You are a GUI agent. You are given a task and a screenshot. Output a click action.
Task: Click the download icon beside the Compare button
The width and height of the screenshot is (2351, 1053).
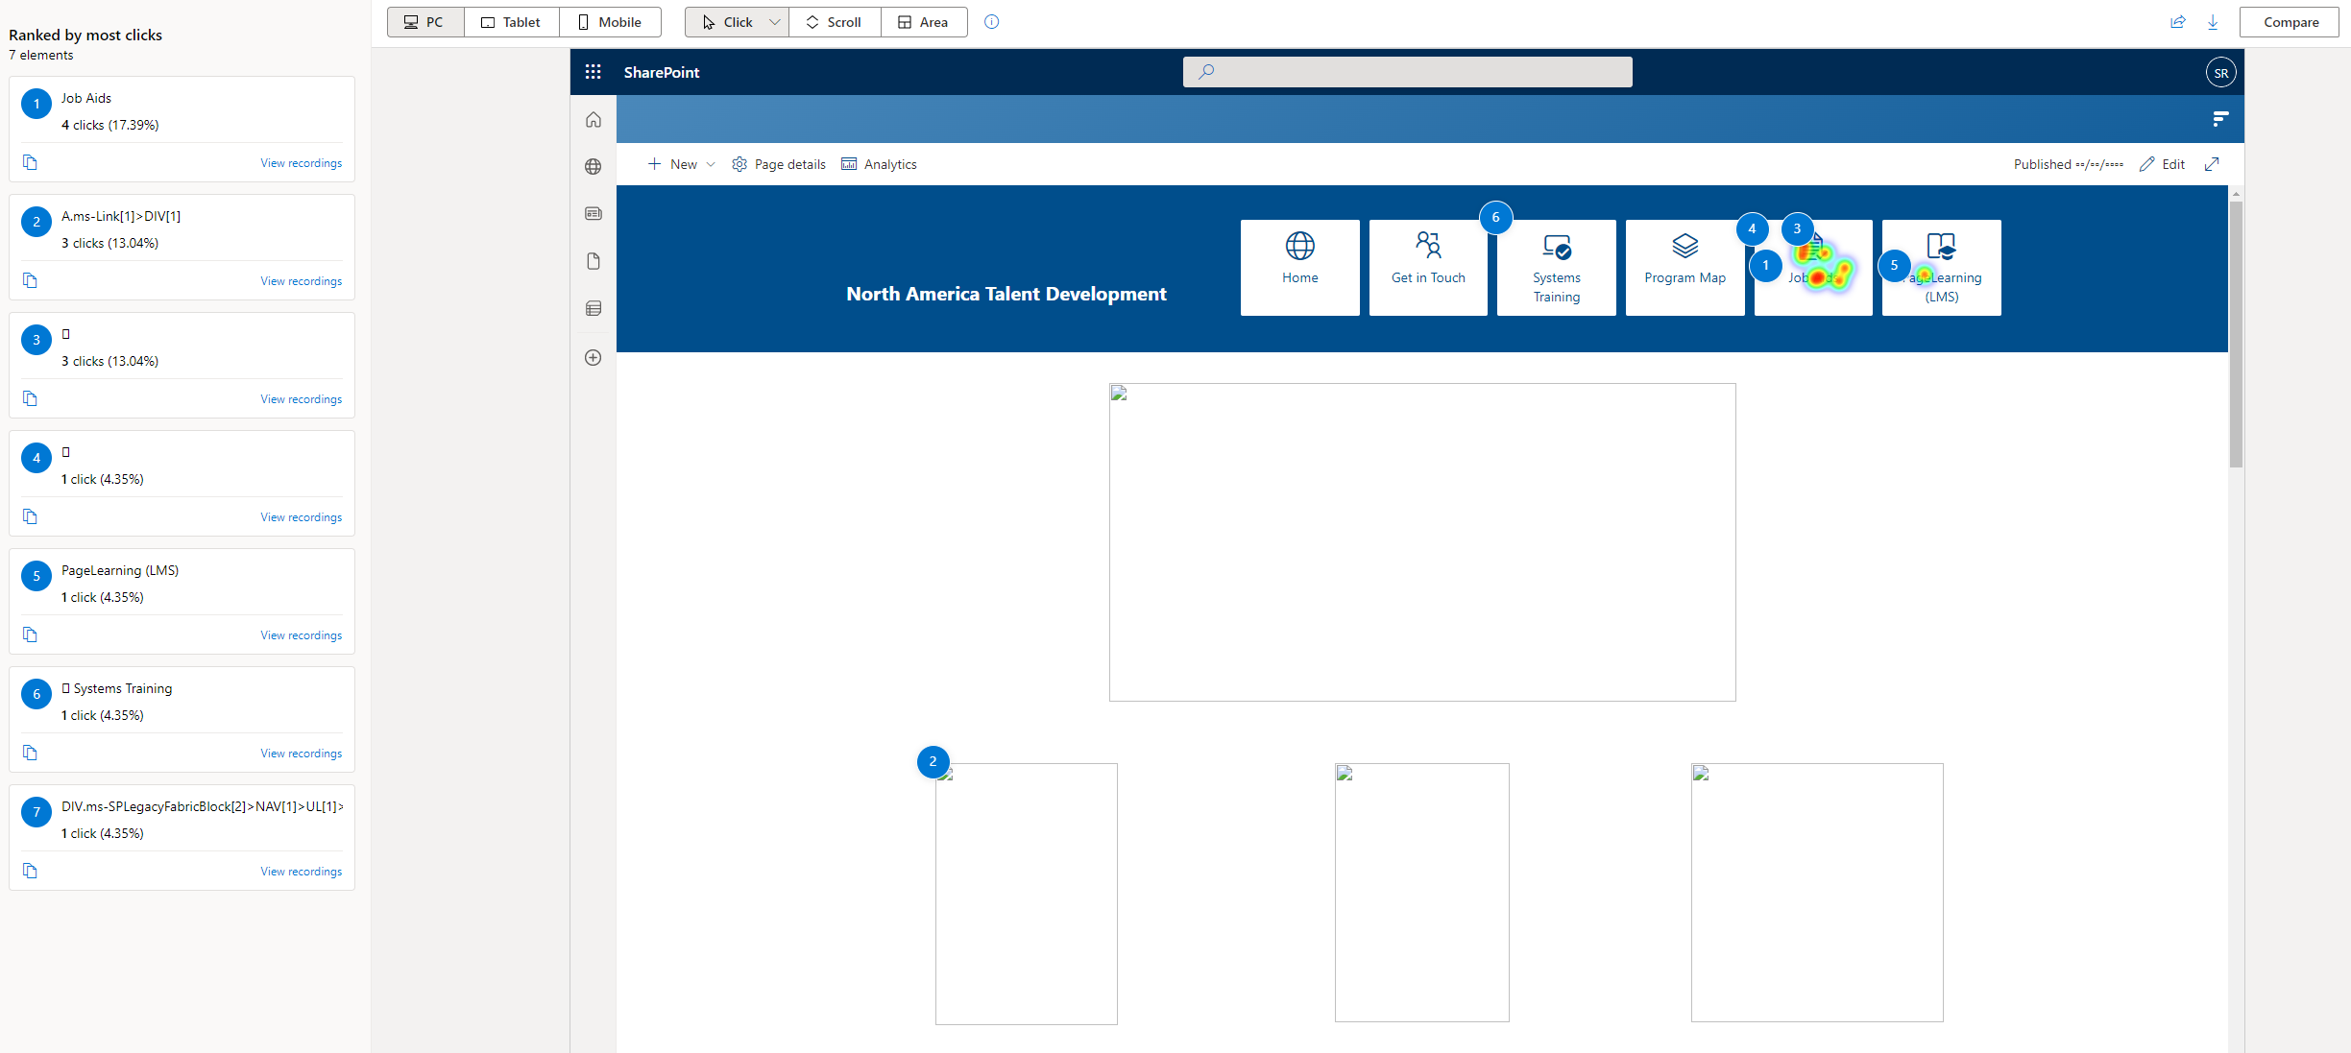(x=2214, y=21)
